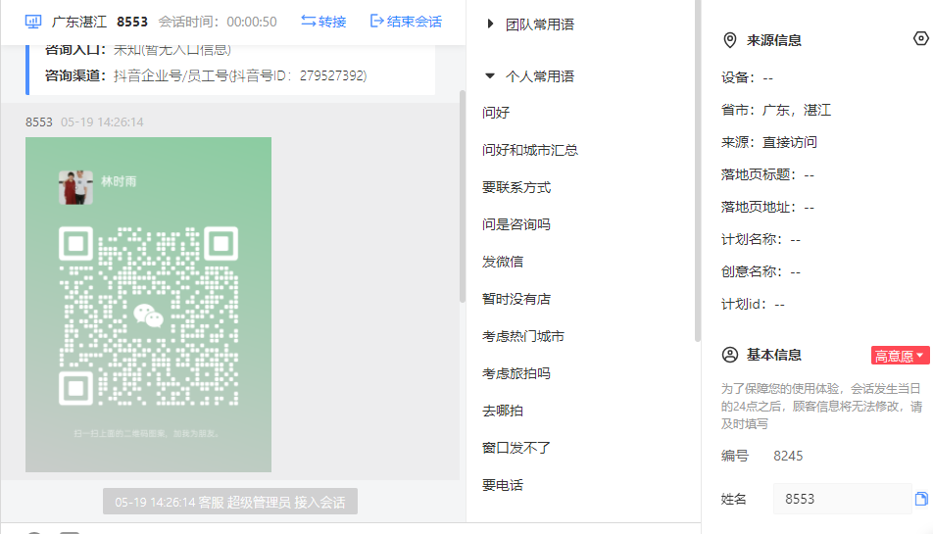Select the 去哪拍 quick phrase

click(x=502, y=411)
